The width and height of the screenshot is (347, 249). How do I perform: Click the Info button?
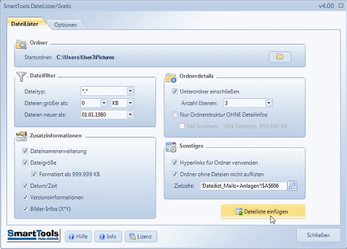tap(108, 237)
